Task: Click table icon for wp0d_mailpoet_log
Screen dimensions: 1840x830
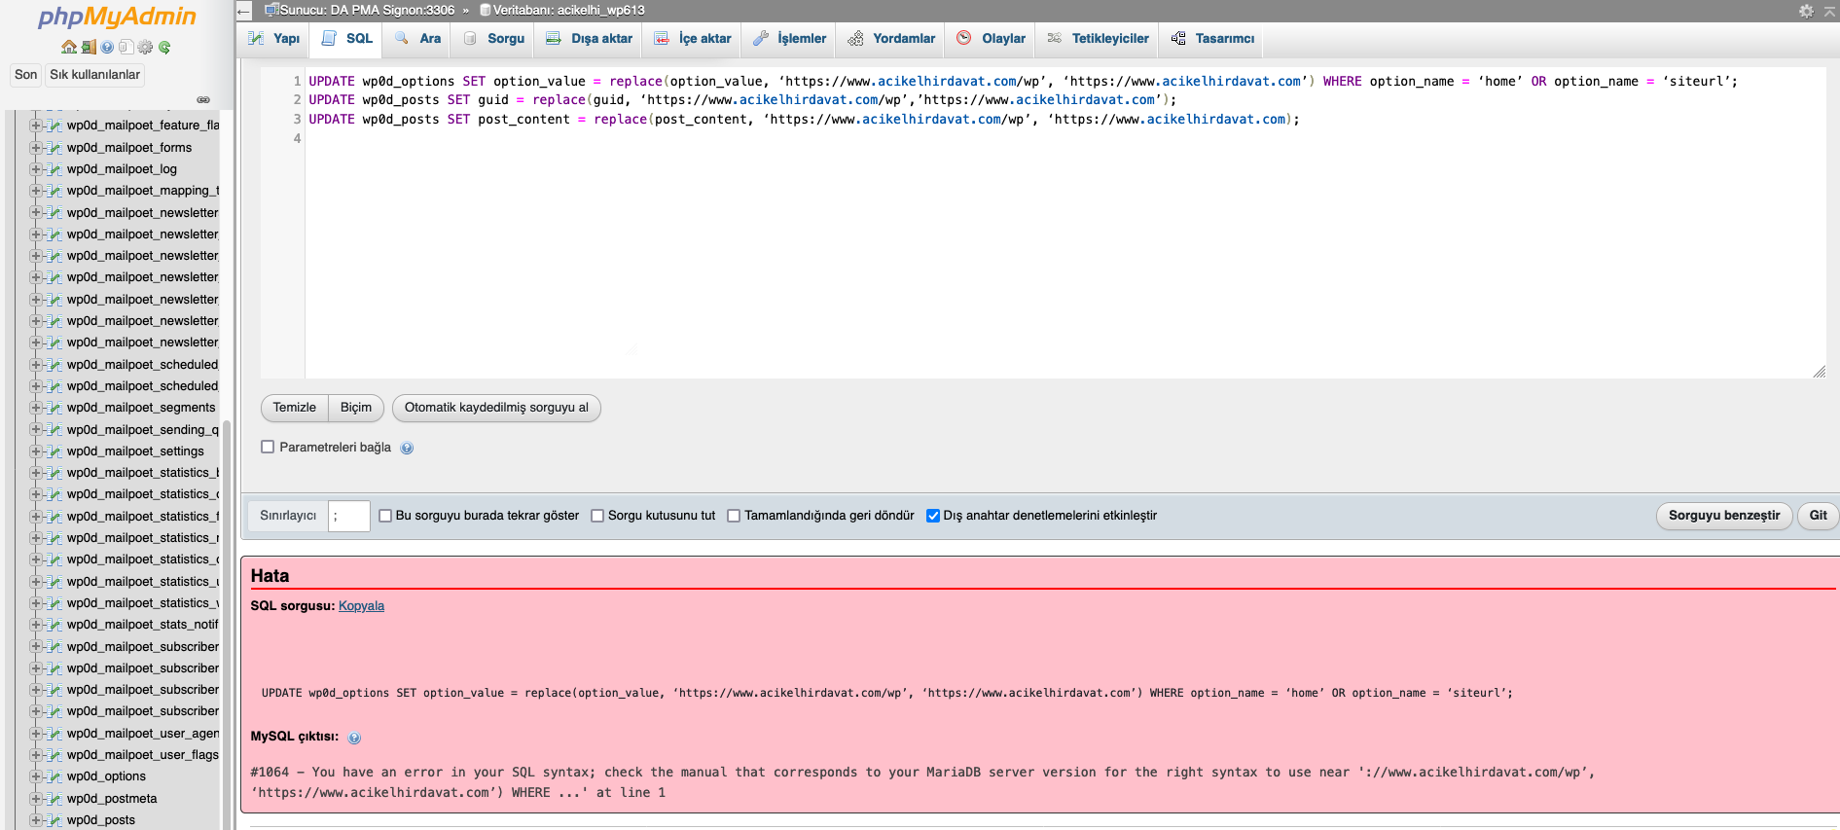Action: pyautogui.click(x=54, y=169)
